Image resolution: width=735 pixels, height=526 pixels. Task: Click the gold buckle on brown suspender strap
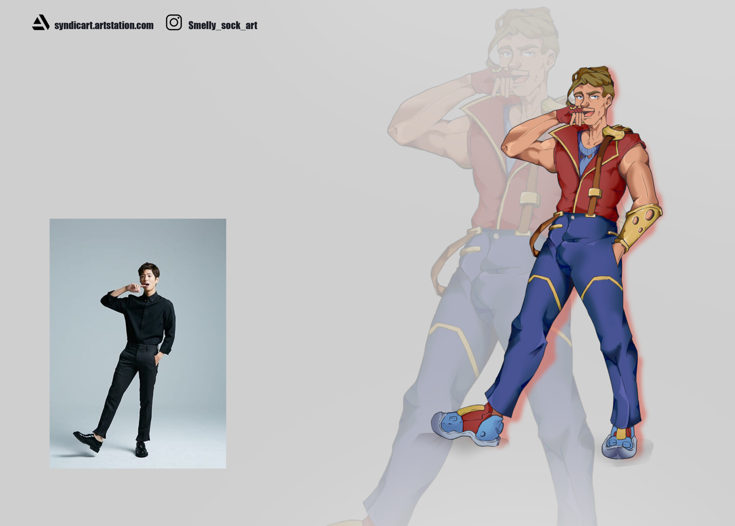click(594, 192)
